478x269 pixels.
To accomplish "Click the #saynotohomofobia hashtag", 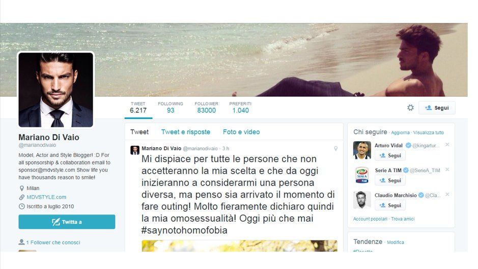I will [x=184, y=230].
